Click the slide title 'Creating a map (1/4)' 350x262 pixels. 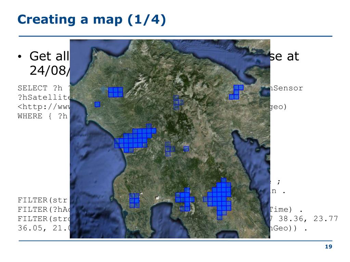(91, 19)
